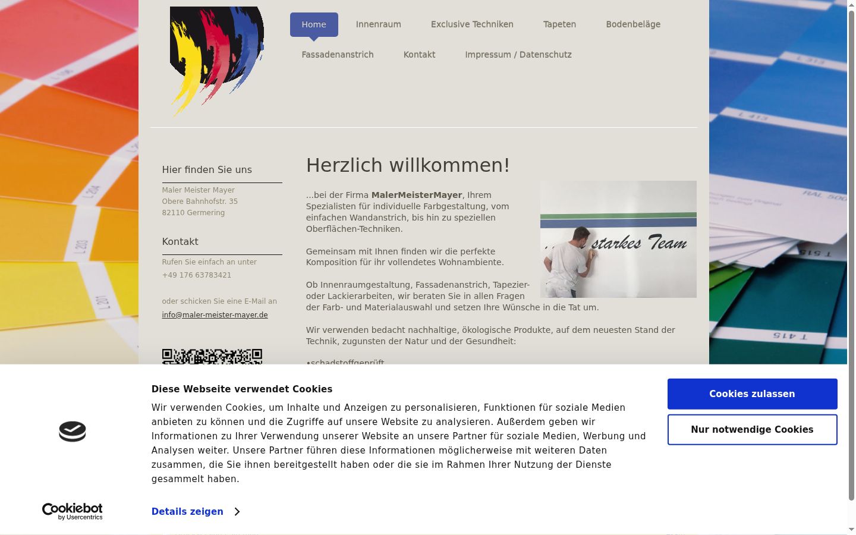Open the Kontakt navigation item
This screenshot has width=856, height=535.
coord(420,55)
